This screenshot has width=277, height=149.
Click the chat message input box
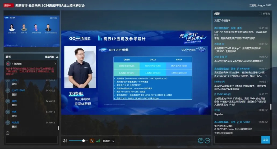(31, 140)
